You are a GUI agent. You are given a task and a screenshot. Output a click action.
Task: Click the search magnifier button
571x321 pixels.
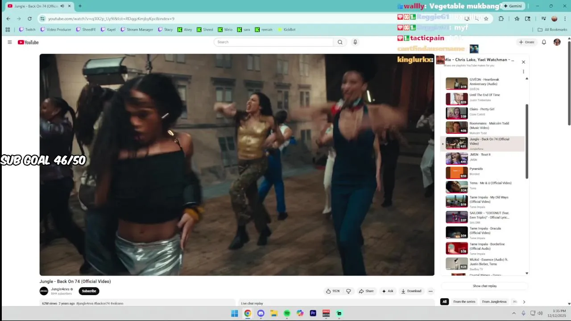pos(340,42)
